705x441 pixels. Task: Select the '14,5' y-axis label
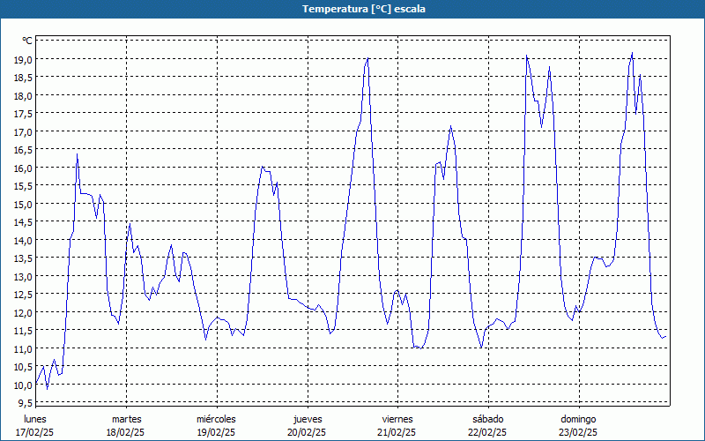(x=24, y=222)
